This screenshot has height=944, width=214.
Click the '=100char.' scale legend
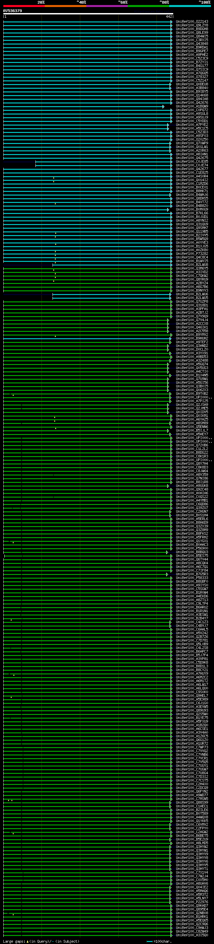coord(159,941)
